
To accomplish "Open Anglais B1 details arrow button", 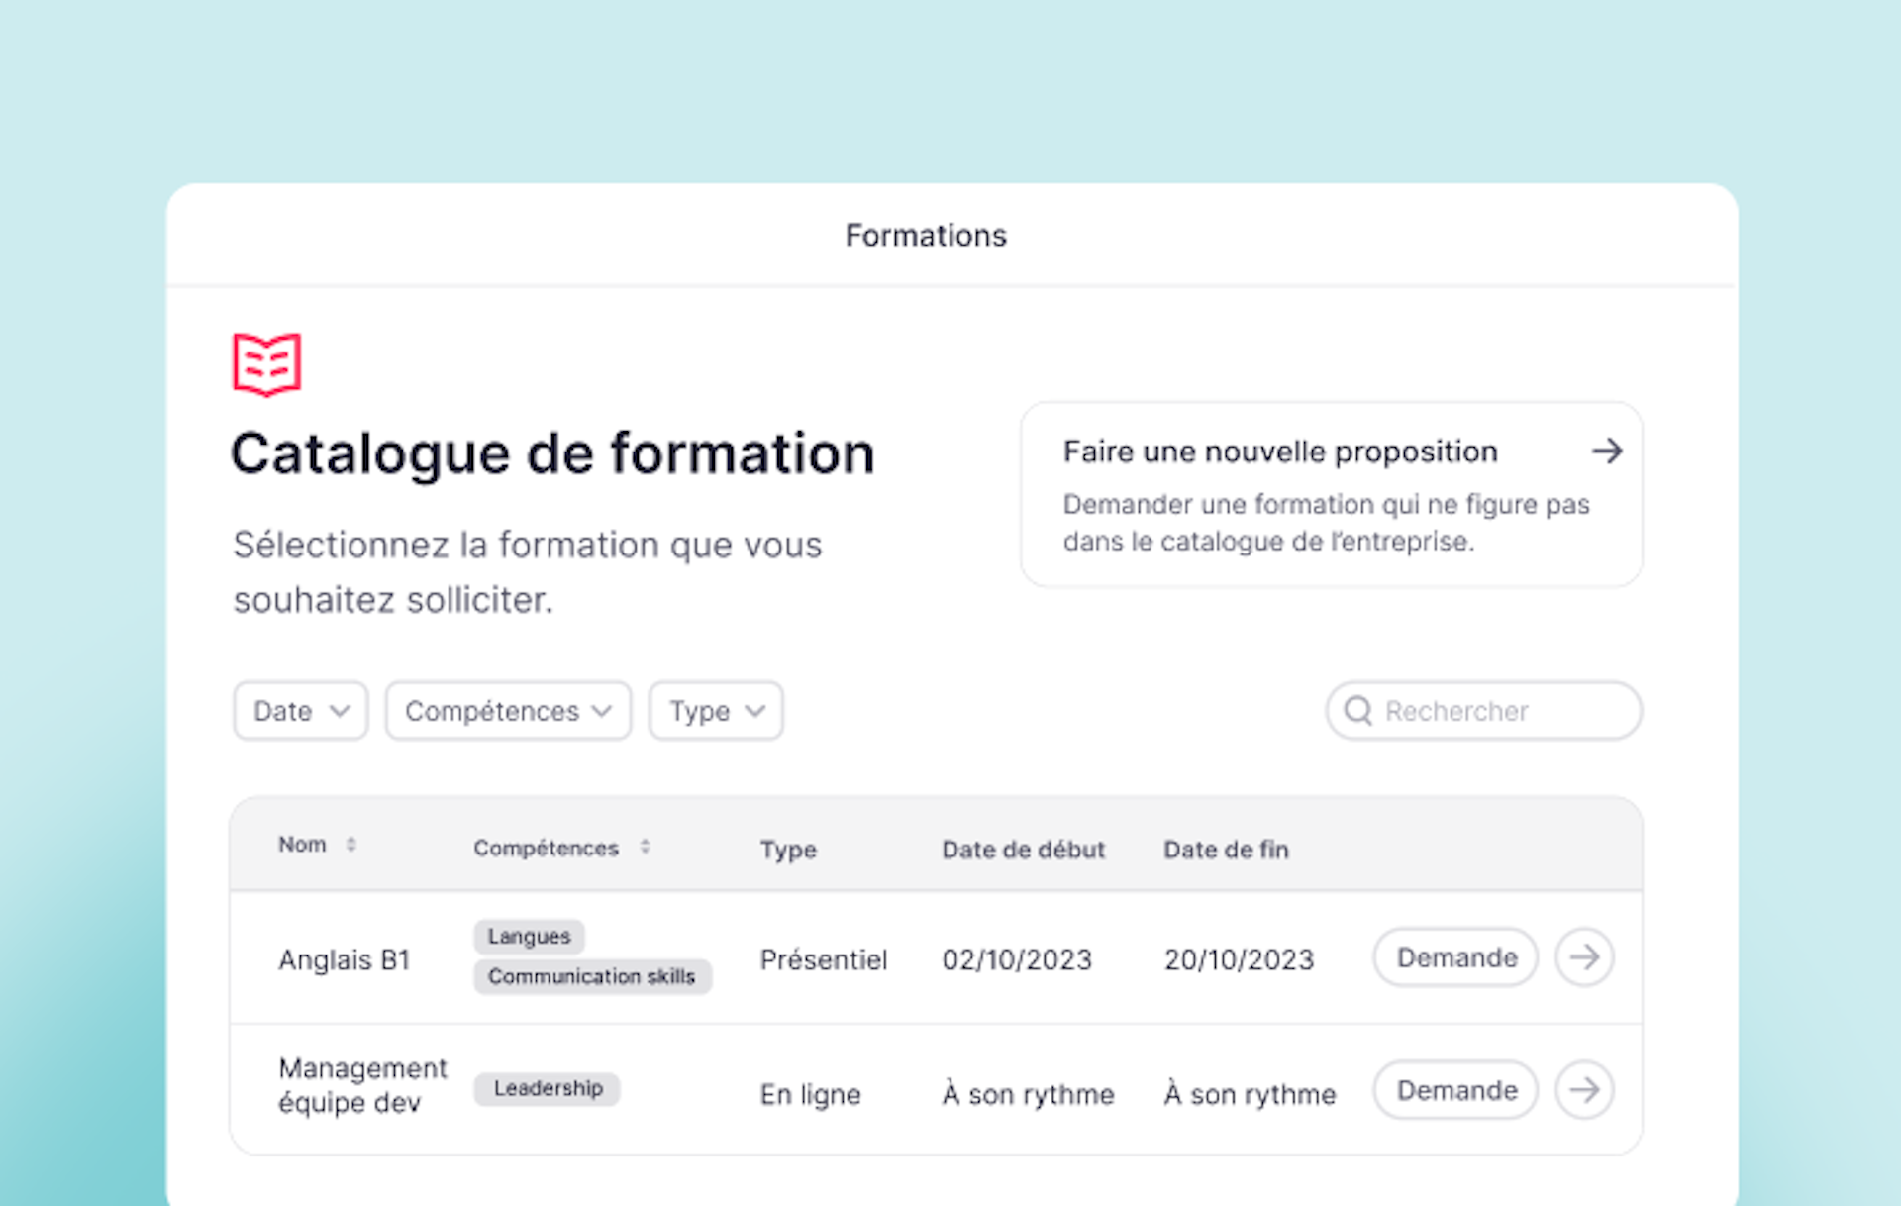I will pyautogui.click(x=1584, y=957).
